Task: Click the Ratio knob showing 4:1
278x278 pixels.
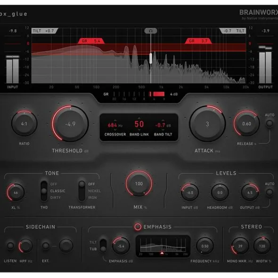Action: 24,123
